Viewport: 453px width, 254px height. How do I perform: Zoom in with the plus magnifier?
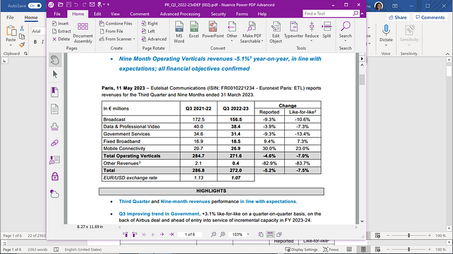click(222, 235)
